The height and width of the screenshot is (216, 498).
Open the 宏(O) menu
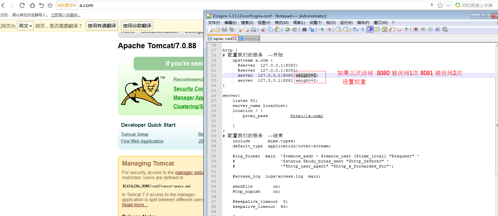331,23
